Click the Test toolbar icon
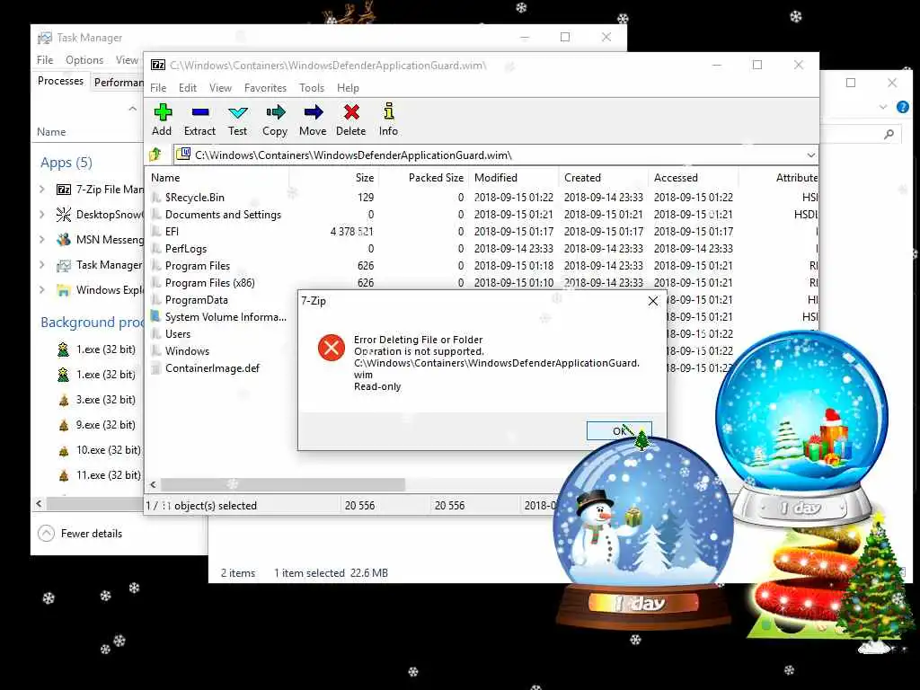This screenshot has height=690, width=920. tap(237, 112)
